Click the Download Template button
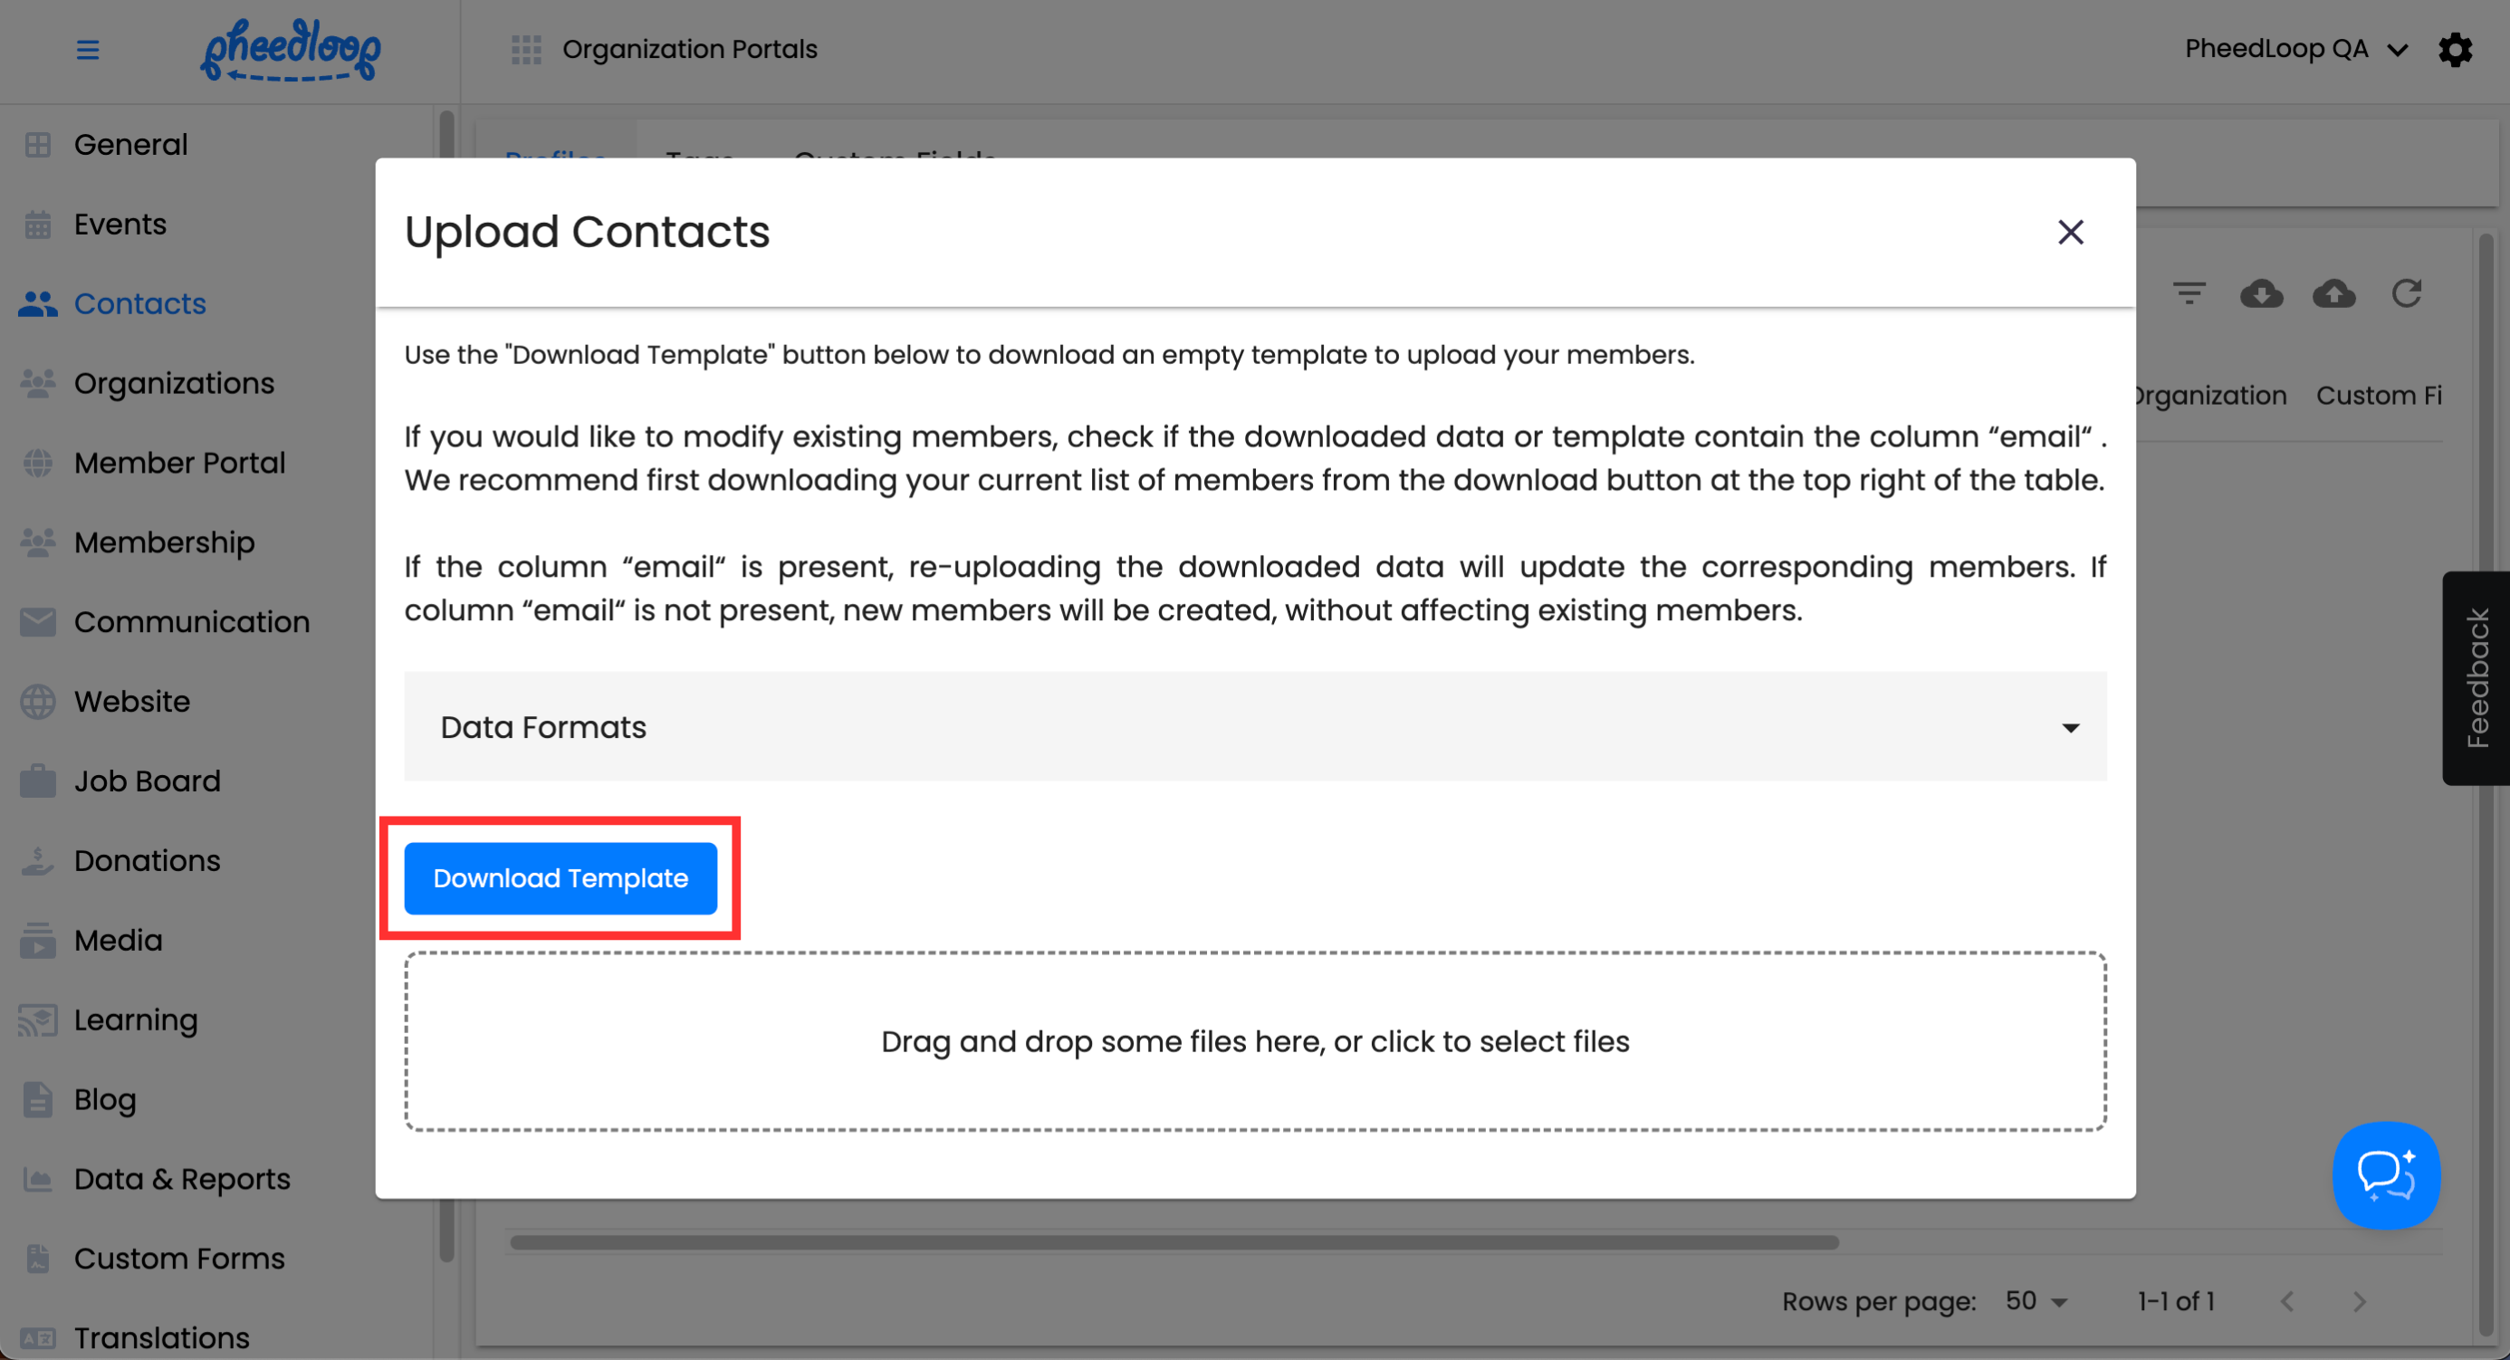 pyautogui.click(x=560, y=878)
